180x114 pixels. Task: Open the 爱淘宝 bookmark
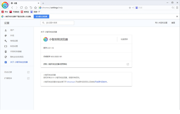tap(25, 12)
